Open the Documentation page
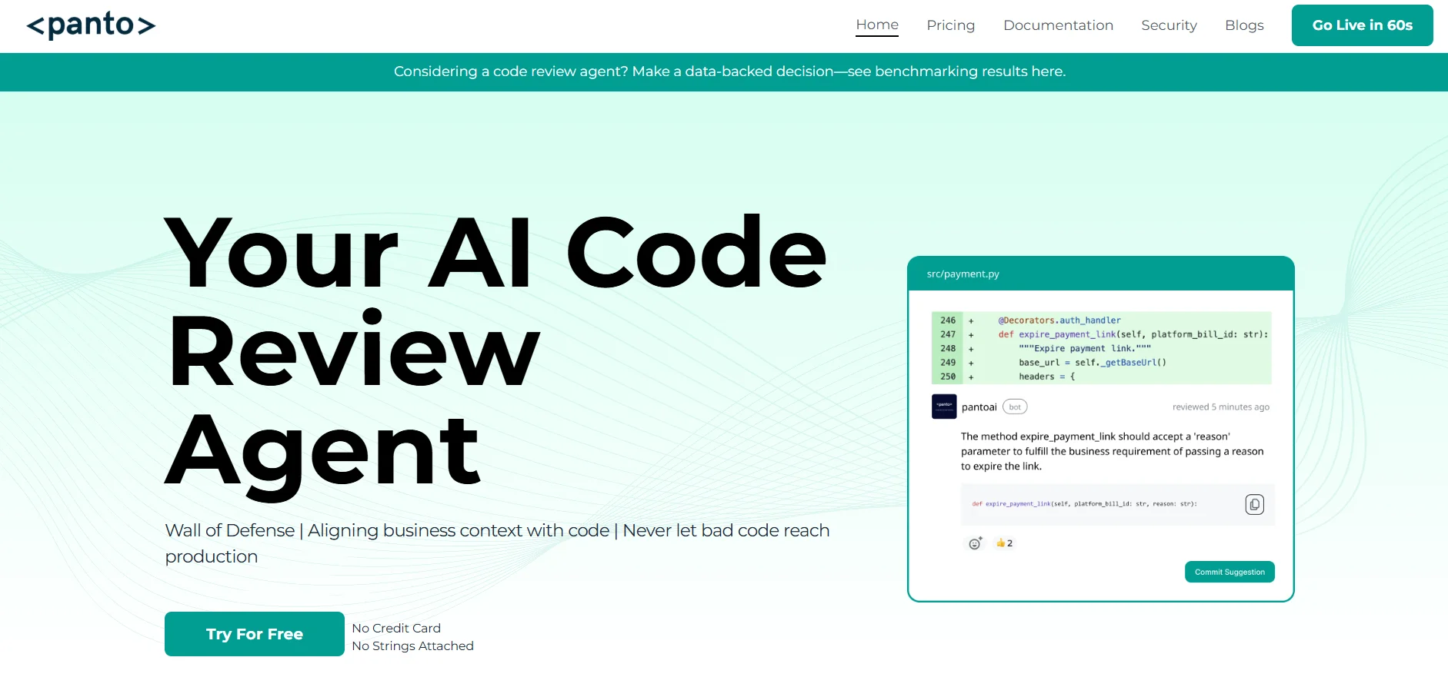Screen dimensions: 1448x697 tap(1058, 25)
